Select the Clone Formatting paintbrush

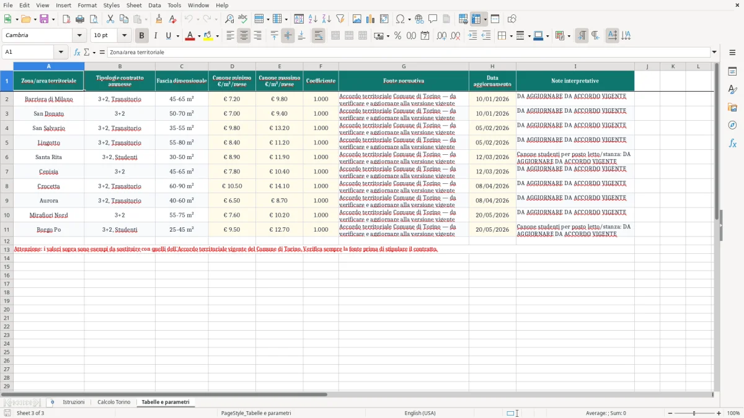click(159, 19)
